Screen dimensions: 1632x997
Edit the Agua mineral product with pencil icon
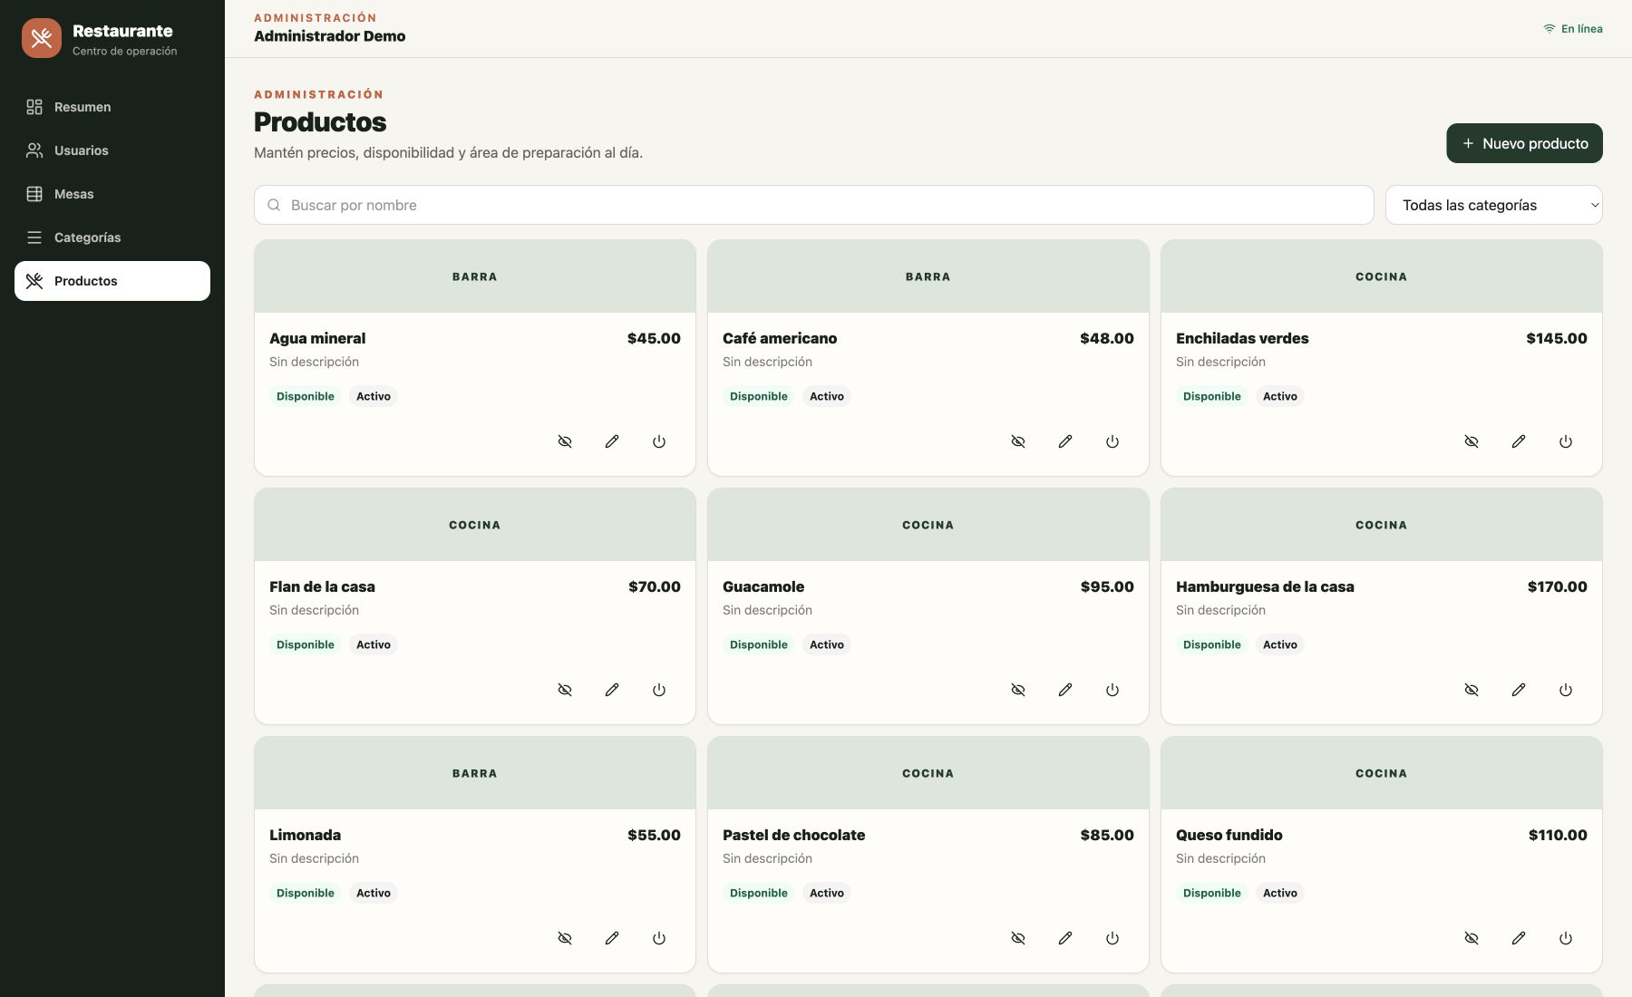point(612,441)
